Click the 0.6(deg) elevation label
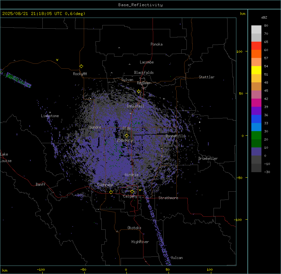 click(x=75, y=14)
